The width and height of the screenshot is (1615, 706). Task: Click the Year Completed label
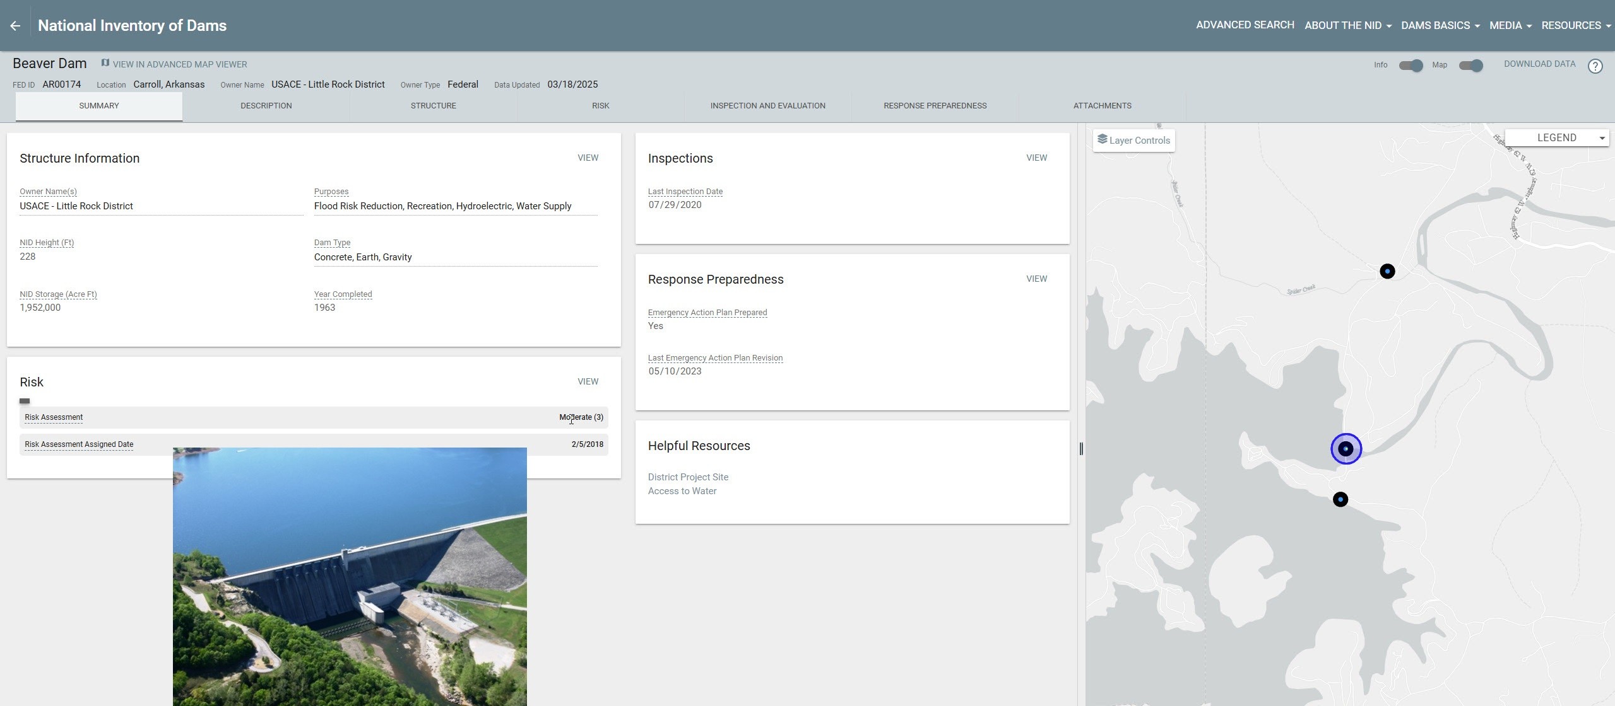(x=343, y=294)
